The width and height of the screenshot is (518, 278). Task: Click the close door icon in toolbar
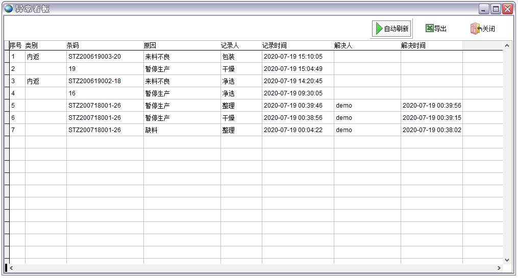click(475, 29)
